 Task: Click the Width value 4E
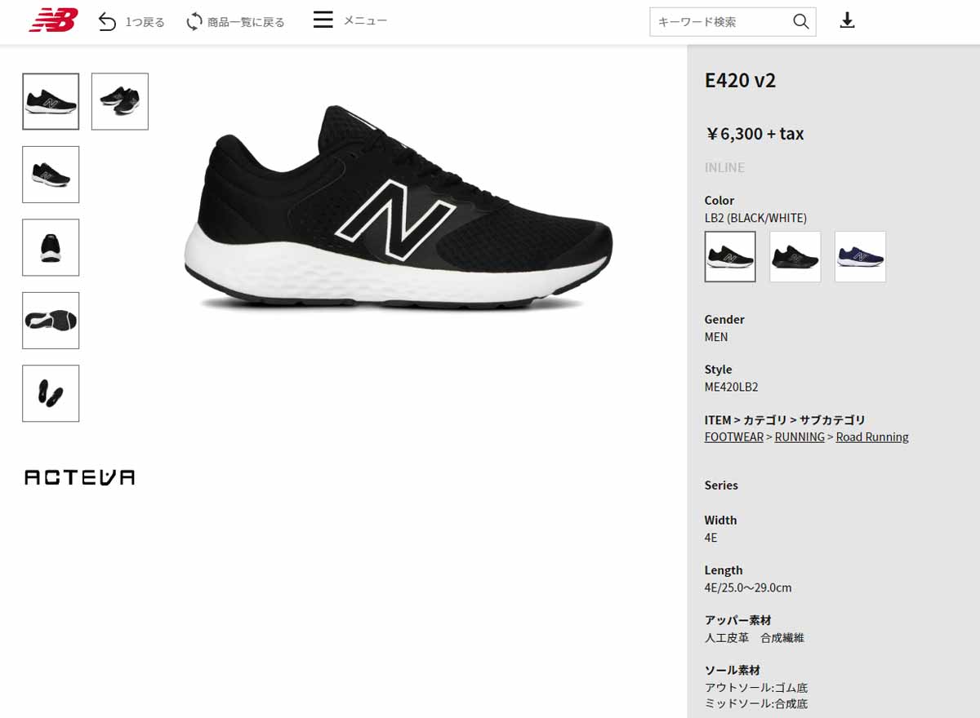[x=711, y=538]
